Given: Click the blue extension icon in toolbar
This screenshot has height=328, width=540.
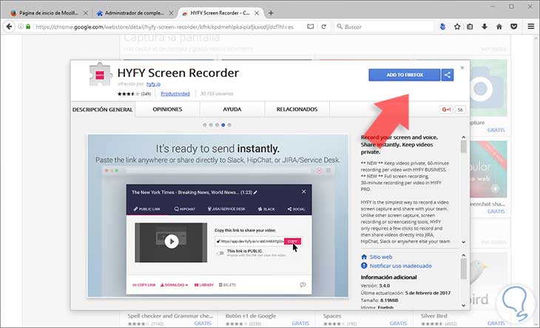Looking at the screenshot, I should click(442, 27).
